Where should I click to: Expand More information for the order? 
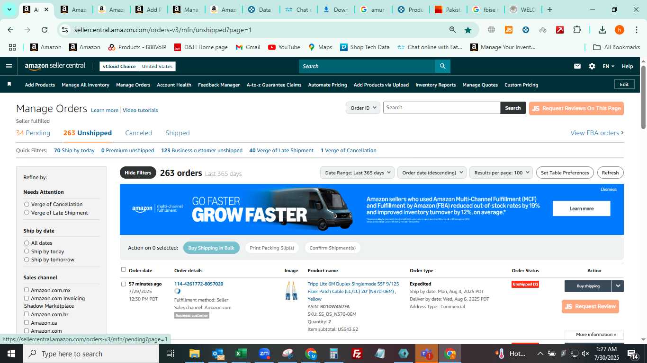(x=596, y=335)
